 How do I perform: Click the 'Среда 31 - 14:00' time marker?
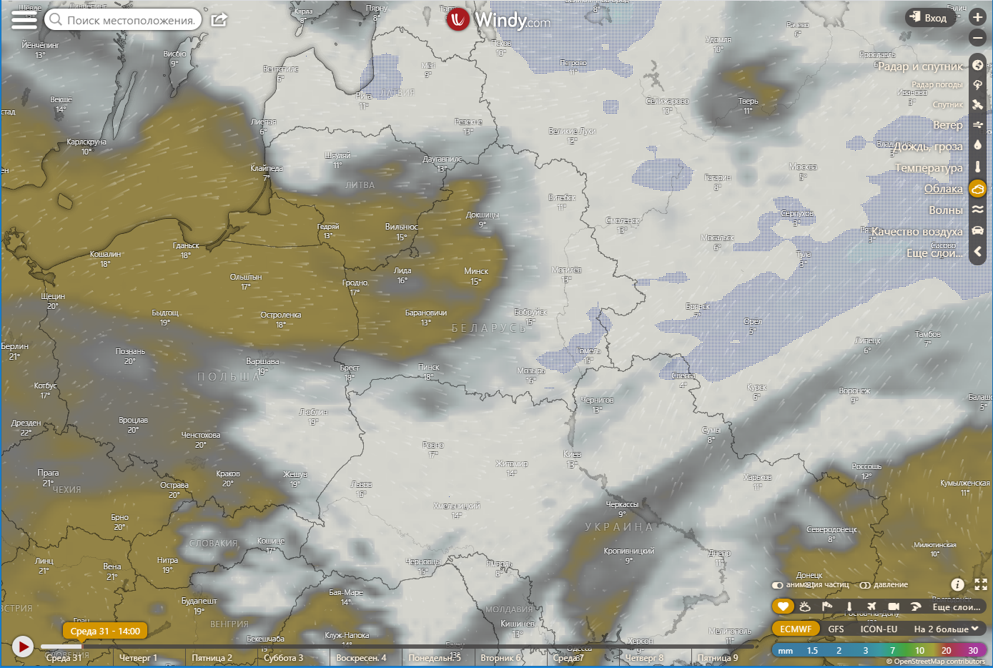tap(105, 631)
